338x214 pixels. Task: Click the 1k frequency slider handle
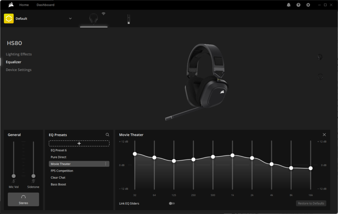pos(232,155)
